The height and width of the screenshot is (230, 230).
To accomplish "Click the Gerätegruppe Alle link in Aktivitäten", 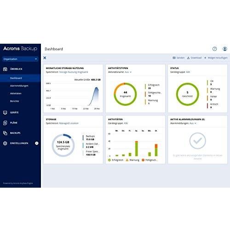I will point(126,123).
